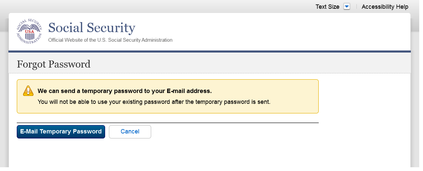The image size is (423, 171).
Task: Click the yellow warning exclamation icon
Action: click(28, 91)
